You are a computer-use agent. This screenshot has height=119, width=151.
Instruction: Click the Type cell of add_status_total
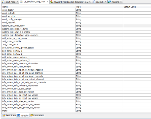pyautogui.click(x=99, y=44)
